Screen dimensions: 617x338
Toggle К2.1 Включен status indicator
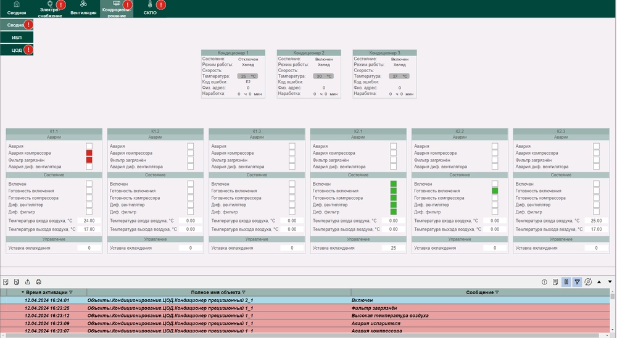pyautogui.click(x=393, y=184)
